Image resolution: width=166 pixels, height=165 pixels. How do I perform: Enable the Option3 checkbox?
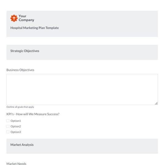click(8, 132)
